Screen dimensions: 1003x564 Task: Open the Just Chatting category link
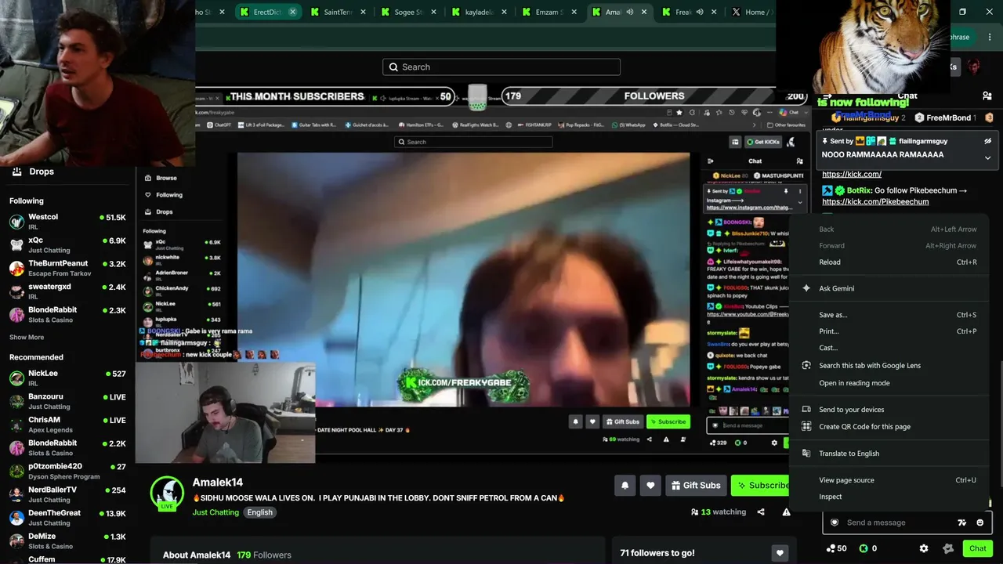coord(215,512)
